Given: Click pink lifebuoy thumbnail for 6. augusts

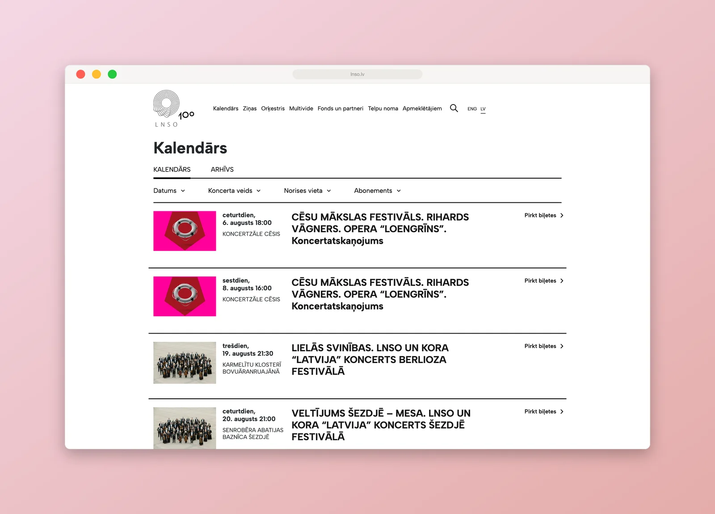Looking at the screenshot, I should 185,231.
